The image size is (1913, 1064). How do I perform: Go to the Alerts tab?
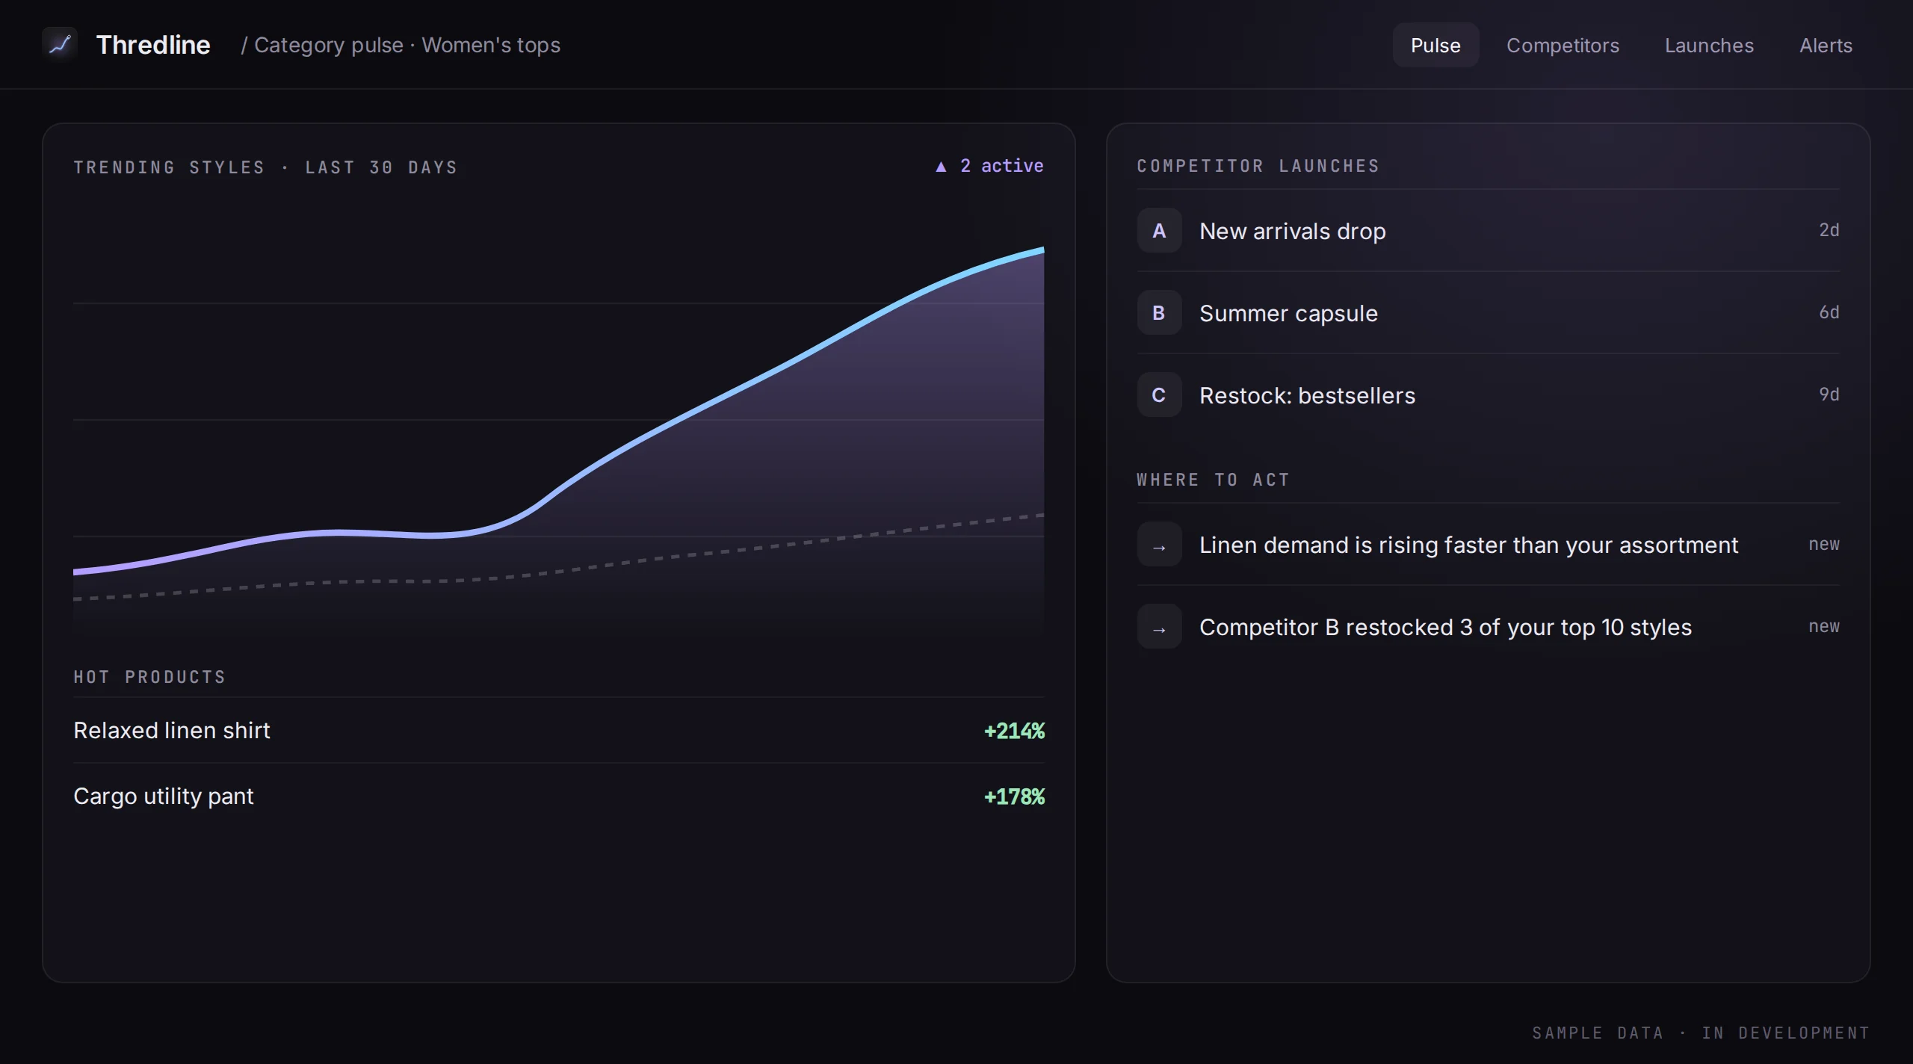(x=1826, y=45)
